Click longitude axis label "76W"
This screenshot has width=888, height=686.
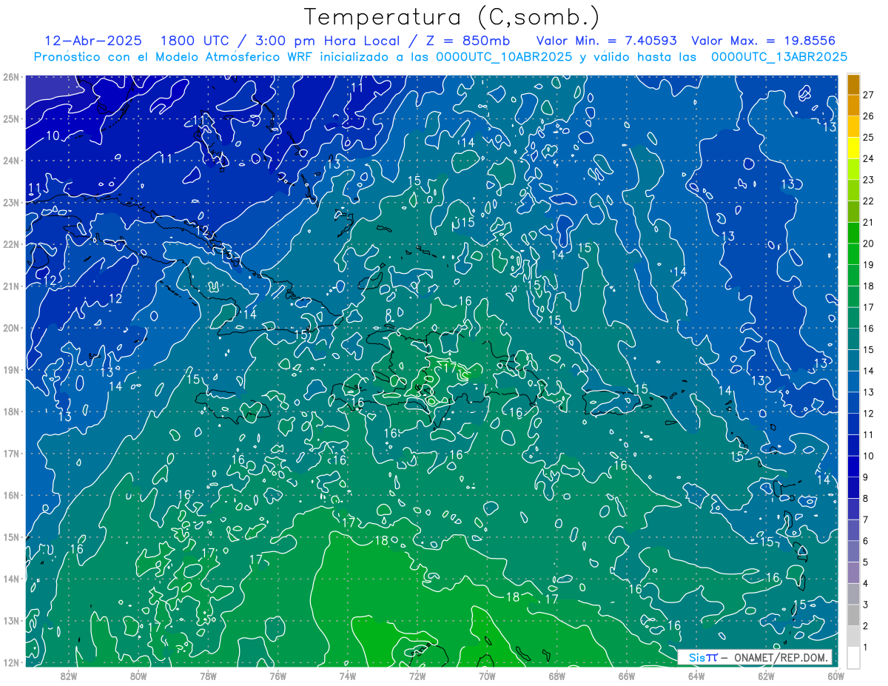[277, 676]
